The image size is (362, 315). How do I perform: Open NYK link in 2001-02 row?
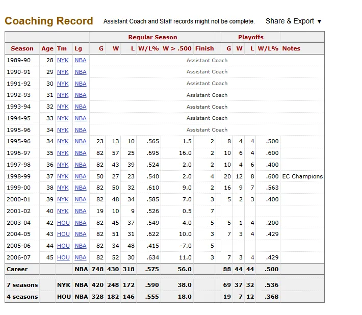point(63,211)
